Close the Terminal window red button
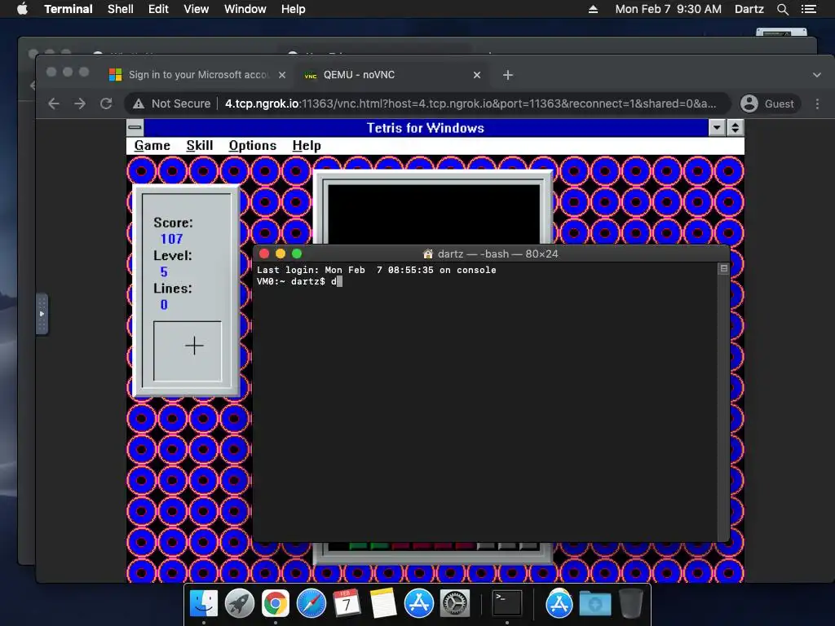Viewport: 835px width, 626px height. click(x=264, y=254)
